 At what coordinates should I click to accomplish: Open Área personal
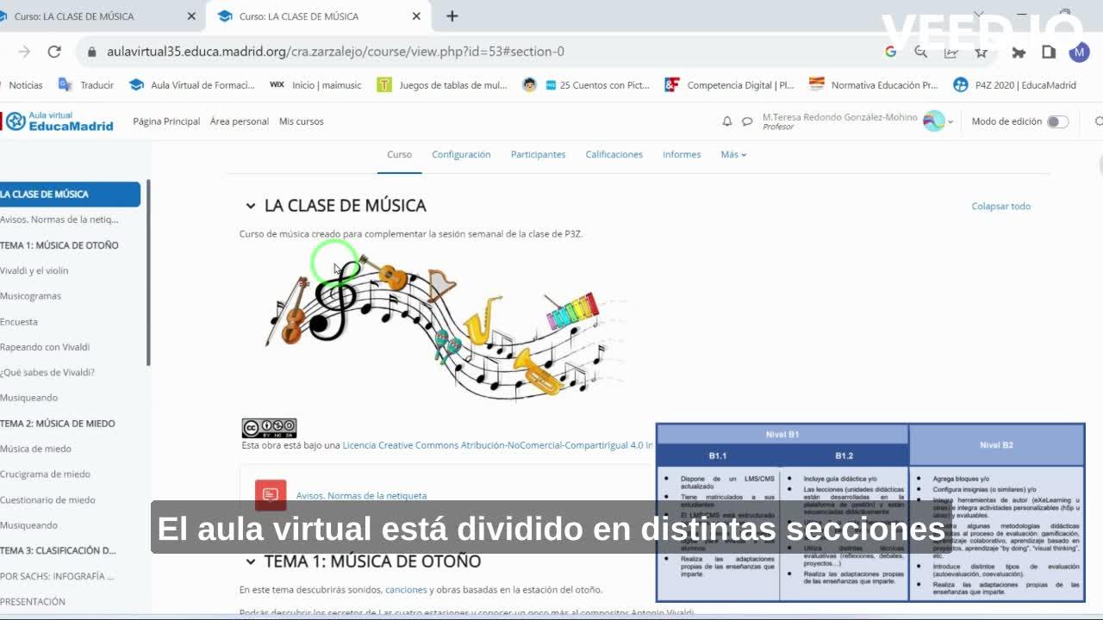[x=240, y=121]
